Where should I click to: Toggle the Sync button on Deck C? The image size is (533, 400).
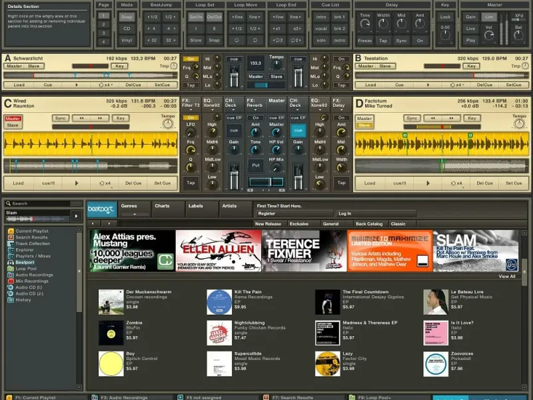click(x=61, y=118)
